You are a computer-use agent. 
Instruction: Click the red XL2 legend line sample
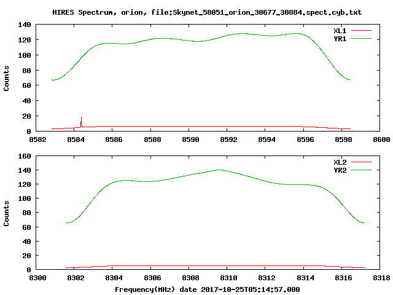coord(361,162)
